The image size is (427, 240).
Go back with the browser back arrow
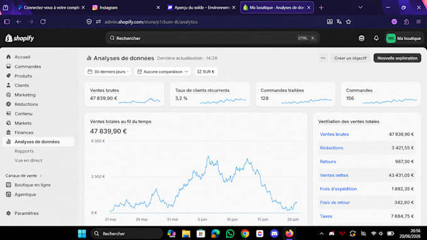pos(18,22)
